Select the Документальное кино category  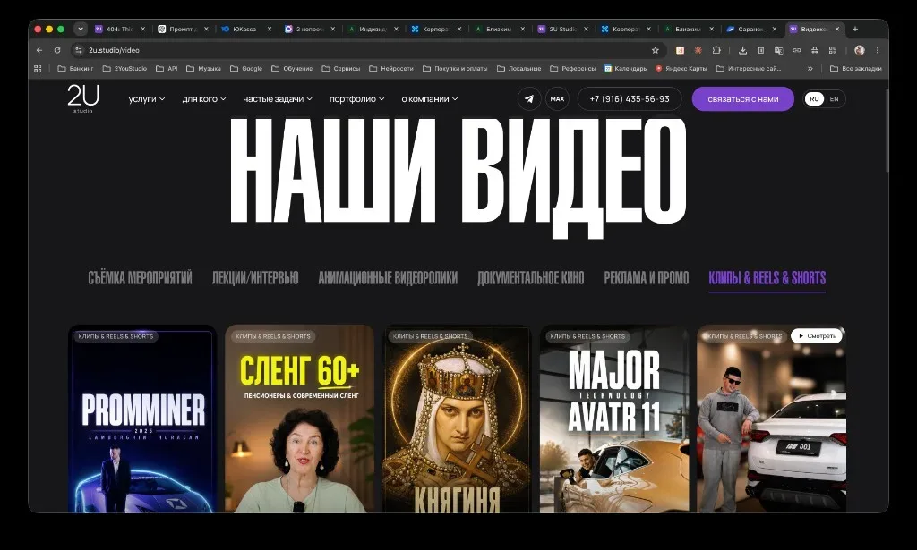click(x=530, y=278)
